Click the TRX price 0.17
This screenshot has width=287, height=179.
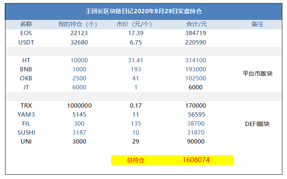(x=136, y=106)
